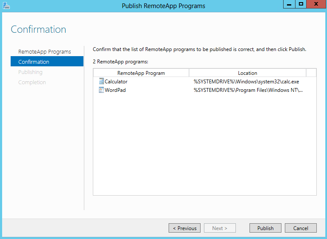The height and width of the screenshot is (239, 327).
Task: Go back with the Previous button
Action: point(184,228)
